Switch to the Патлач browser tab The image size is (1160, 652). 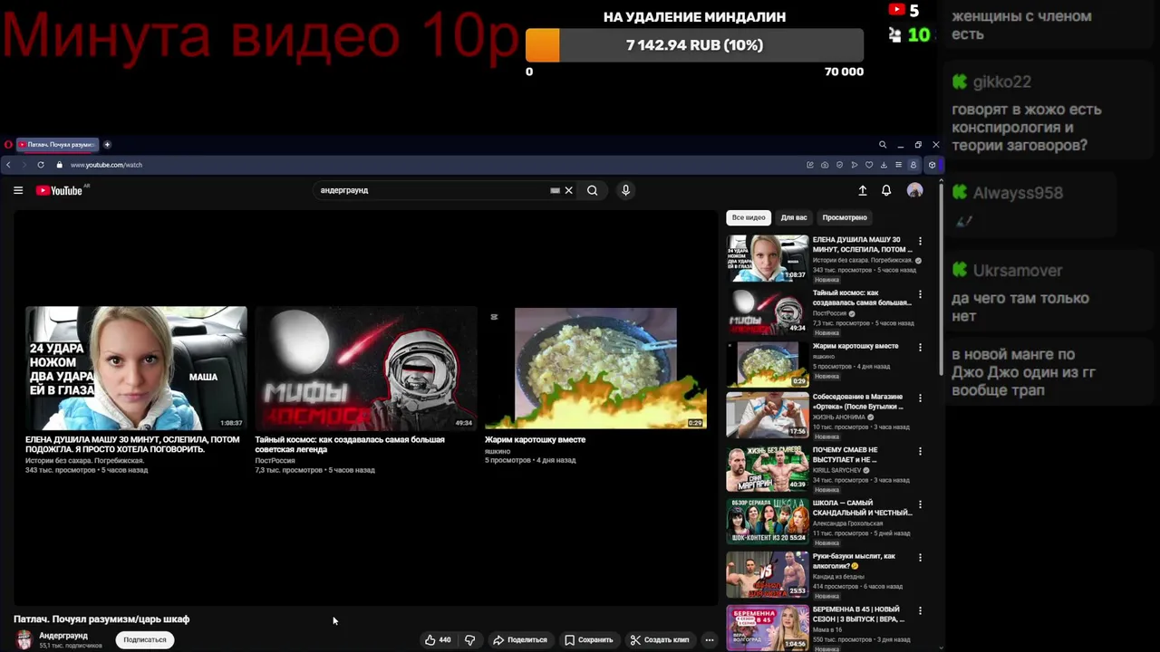point(57,145)
